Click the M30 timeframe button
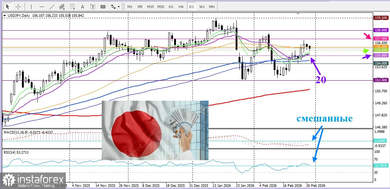 (x=161, y=7)
